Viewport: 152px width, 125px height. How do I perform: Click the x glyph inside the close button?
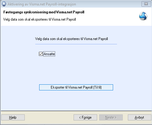pos(146,4)
